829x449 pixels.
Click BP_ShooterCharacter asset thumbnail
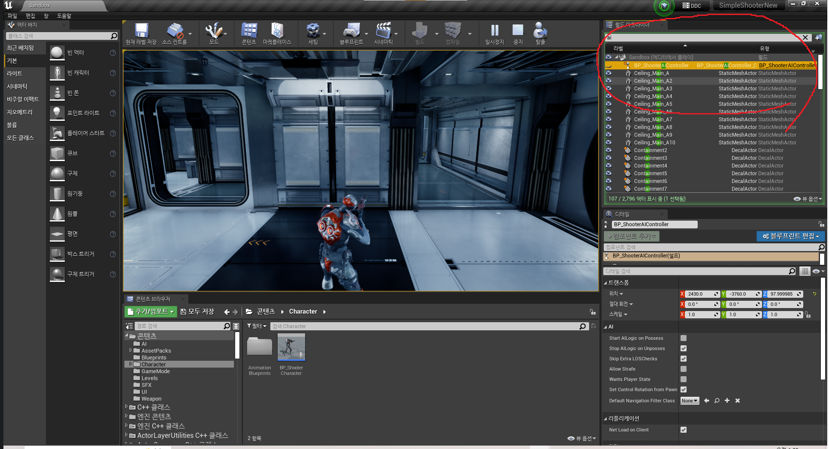[x=291, y=347]
